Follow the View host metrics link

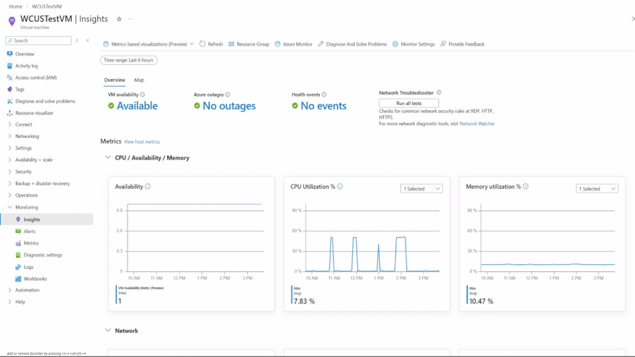tap(142, 142)
